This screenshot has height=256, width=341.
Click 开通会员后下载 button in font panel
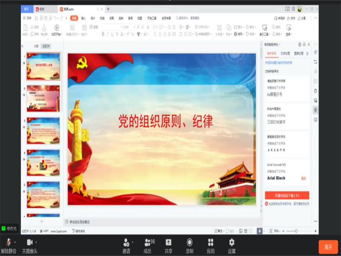pyautogui.click(x=287, y=195)
